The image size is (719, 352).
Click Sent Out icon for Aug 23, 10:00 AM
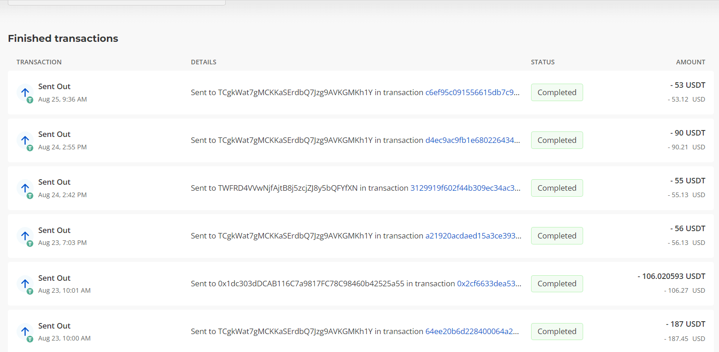pyautogui.click(x=25, y=331)
